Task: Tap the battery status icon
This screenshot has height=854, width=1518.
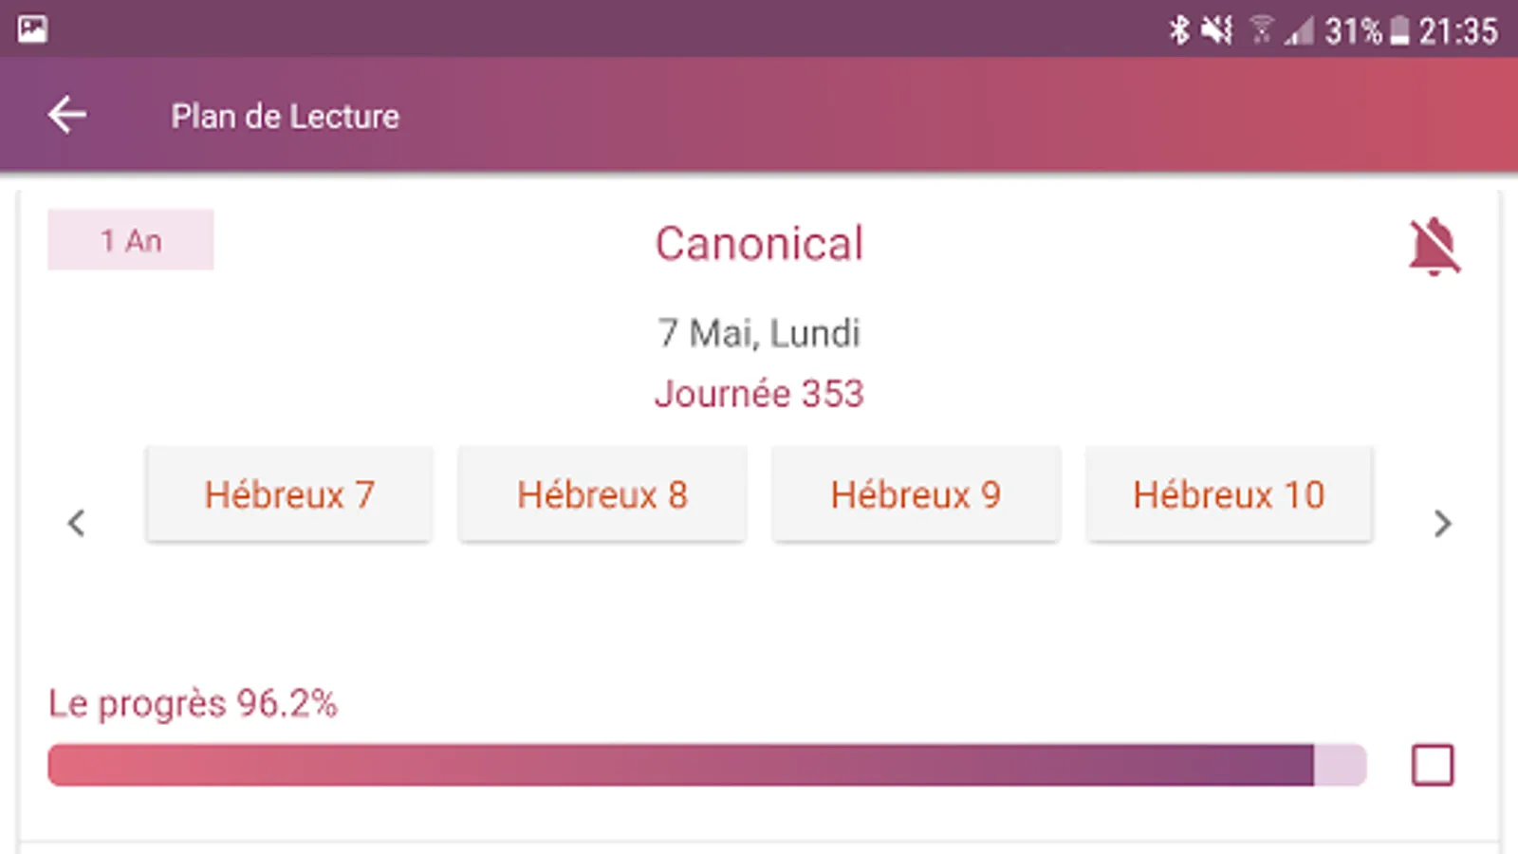Action: point(1399,31)
